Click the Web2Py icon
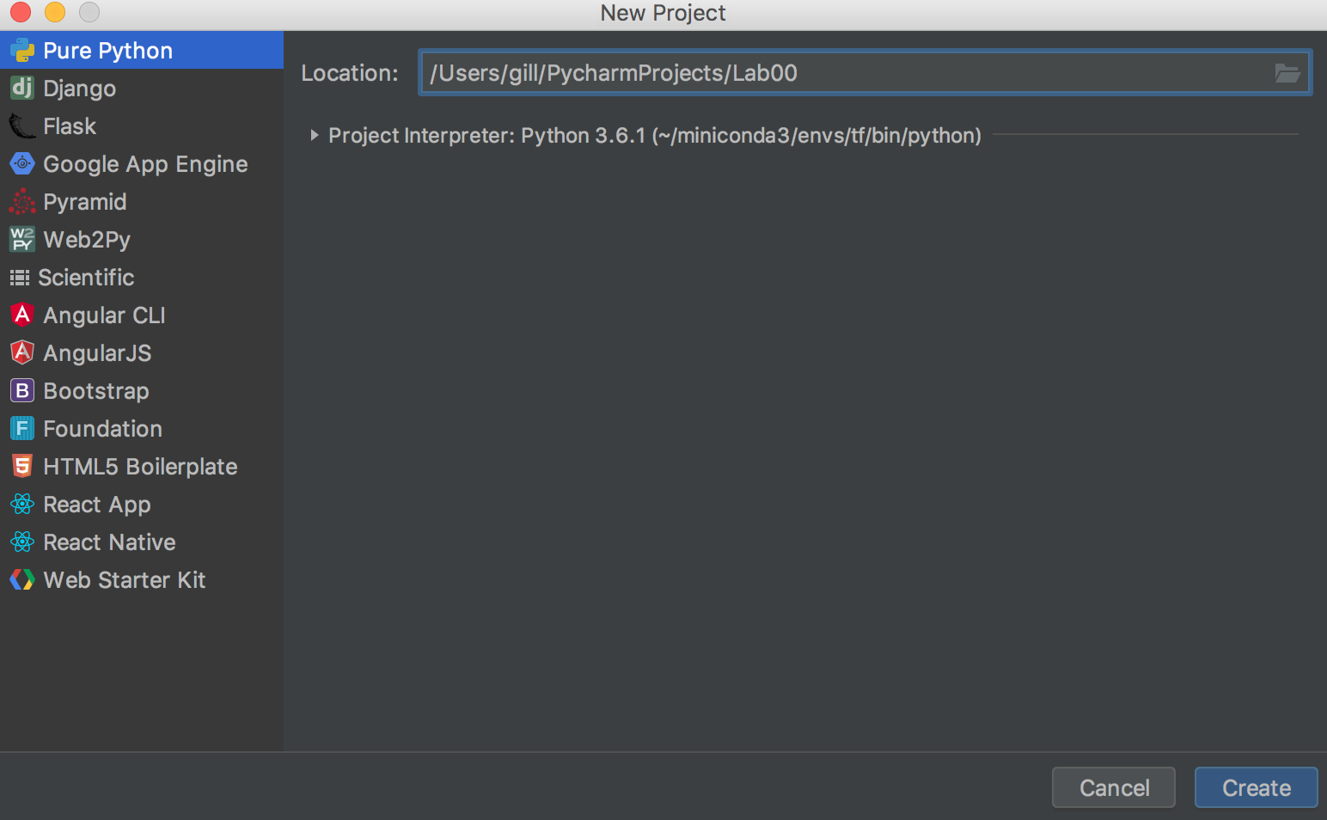1327x820 pixels. (x=21, y=239)
